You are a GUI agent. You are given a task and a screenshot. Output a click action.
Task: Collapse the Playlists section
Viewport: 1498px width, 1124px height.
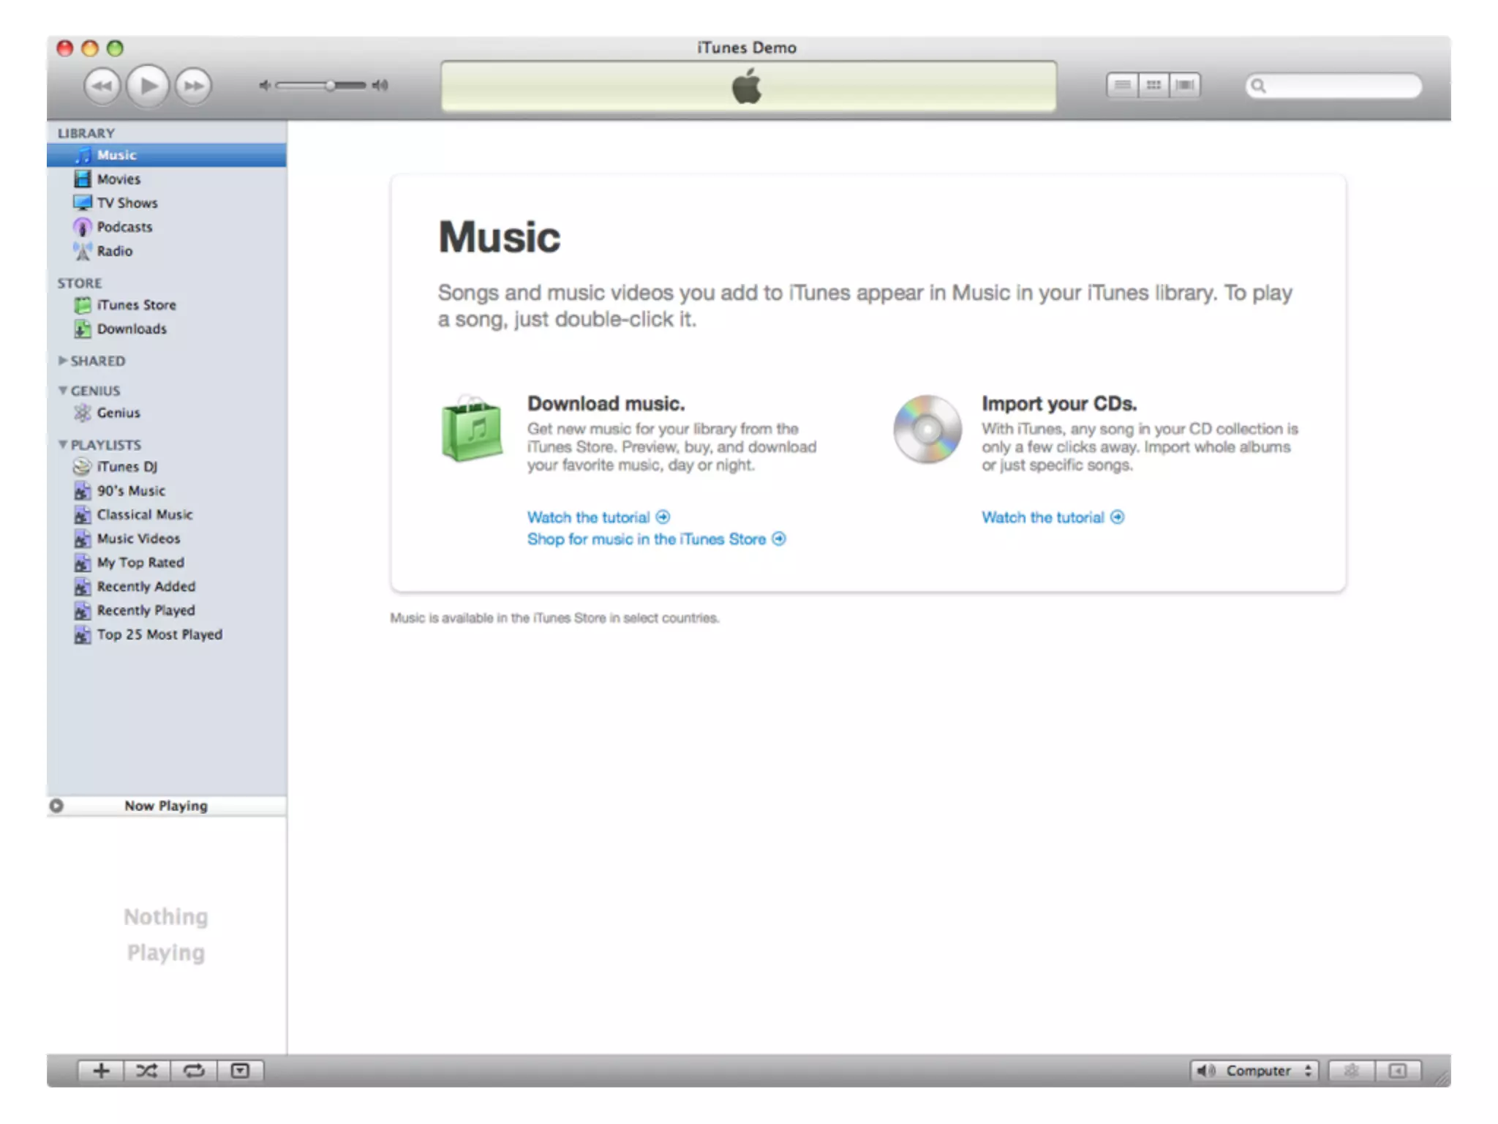coord(63,444)
